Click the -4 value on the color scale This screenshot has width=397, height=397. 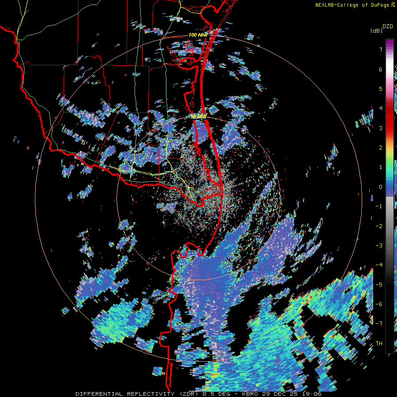tap(379, 265)
